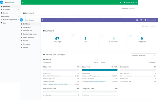Click the recipients count 3 link
The width and height of the screenshot is (158, 100).
click(x=98, y=59)
